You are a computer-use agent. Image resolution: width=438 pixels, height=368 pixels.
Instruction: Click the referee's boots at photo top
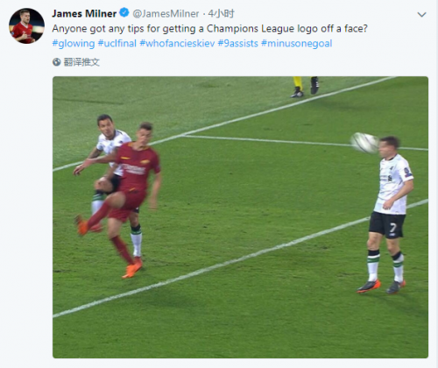pyautogui.click(x=305, y=87)
